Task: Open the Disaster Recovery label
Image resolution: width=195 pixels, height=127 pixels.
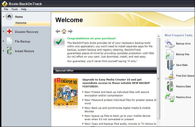Action: [x=27, y=32]
